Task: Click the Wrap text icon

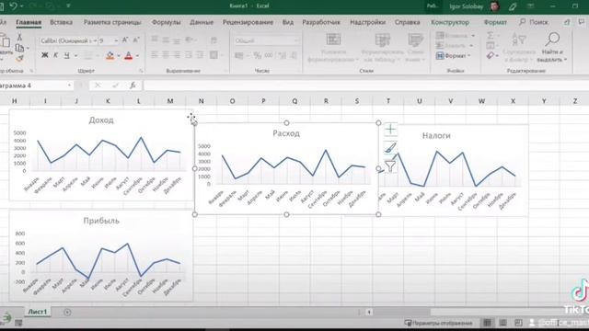Action: click(214, 40)
